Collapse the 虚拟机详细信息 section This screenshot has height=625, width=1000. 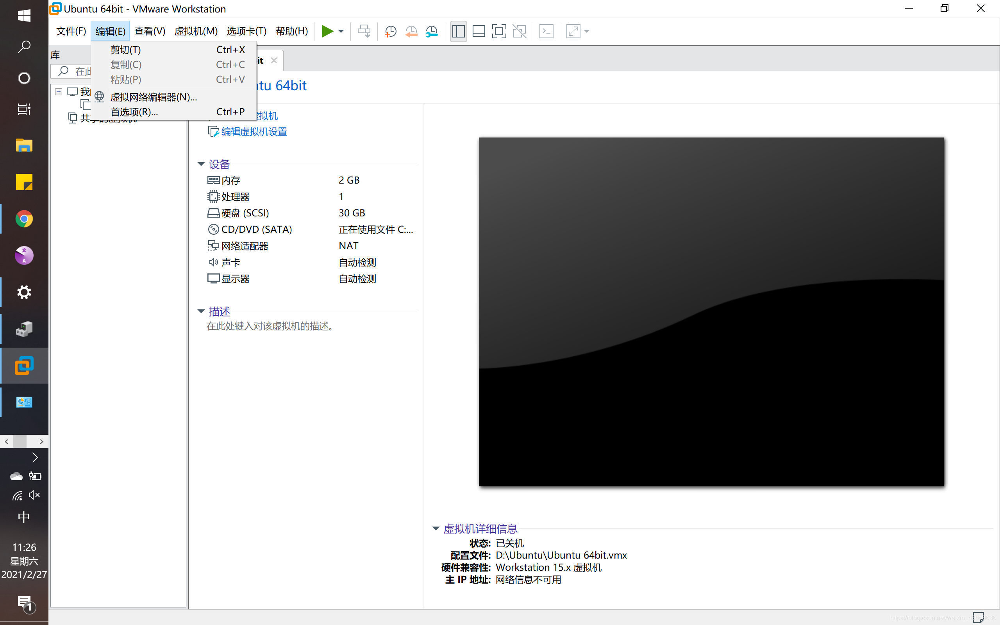pos(436,528)
